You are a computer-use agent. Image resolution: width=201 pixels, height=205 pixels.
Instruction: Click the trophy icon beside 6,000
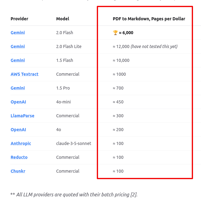click(x=115, y=33)
